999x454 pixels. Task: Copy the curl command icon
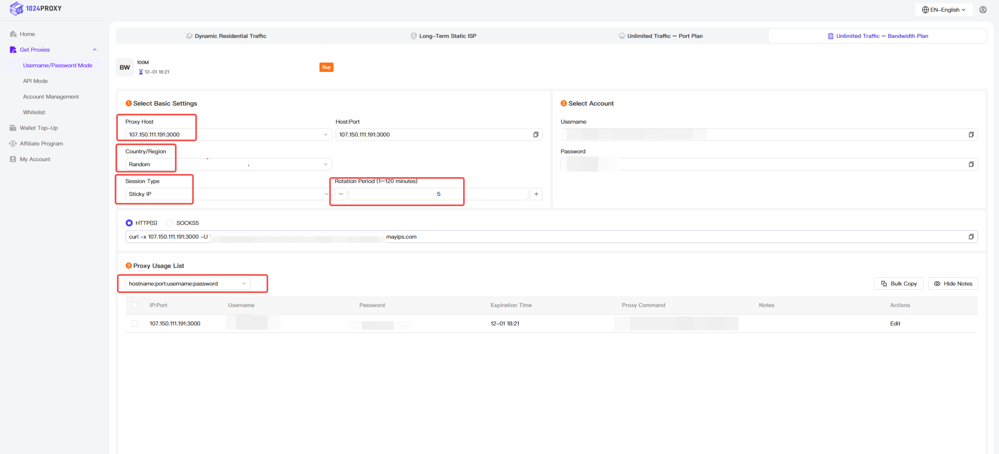[971, 237]
